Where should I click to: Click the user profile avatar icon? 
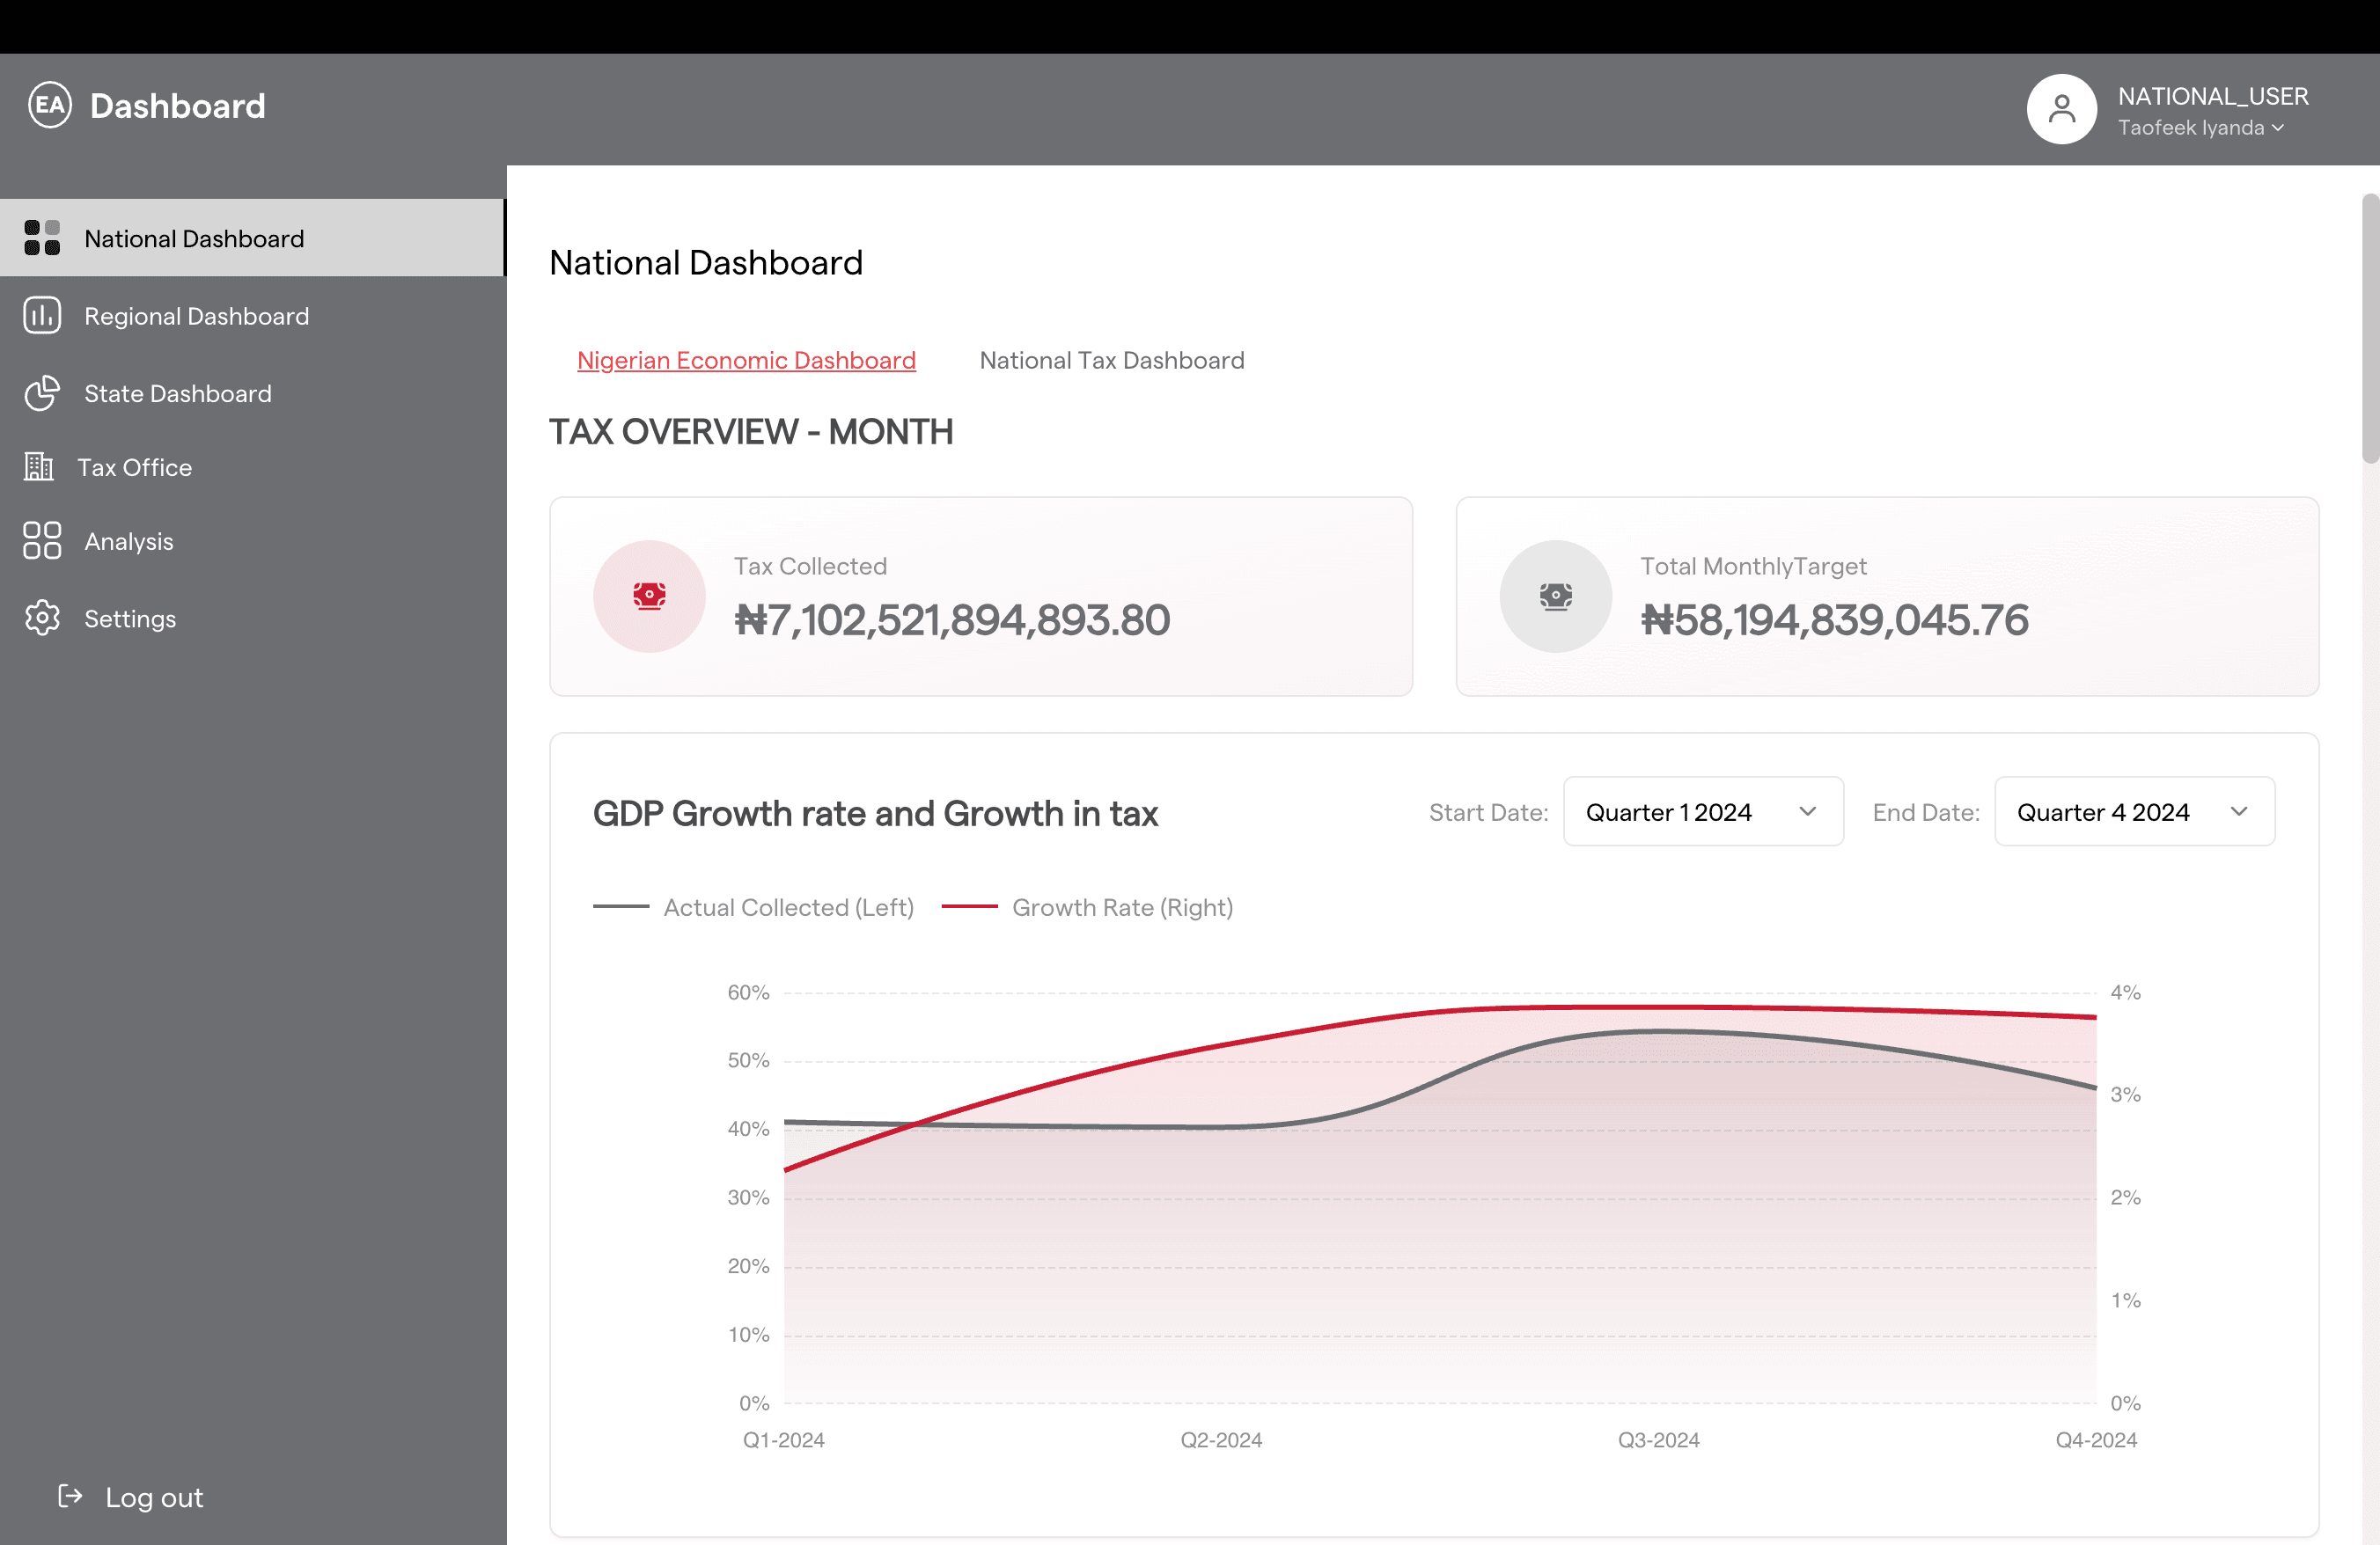[2061, 109]
